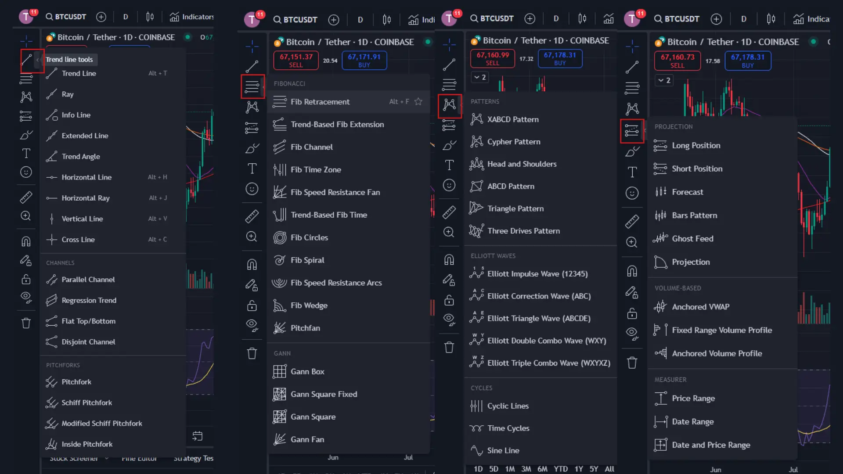Expand the '2' indicators chevron in the Projection panel

[664, 80]
